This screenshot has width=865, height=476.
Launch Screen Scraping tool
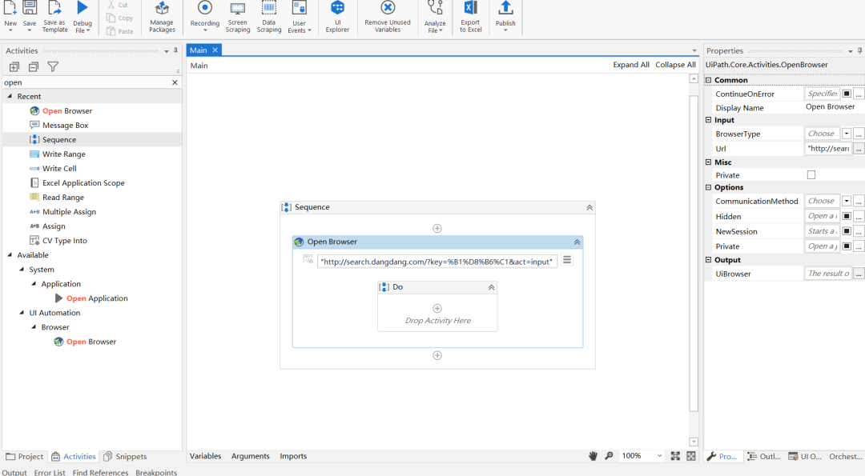click(x=238, y=17)
